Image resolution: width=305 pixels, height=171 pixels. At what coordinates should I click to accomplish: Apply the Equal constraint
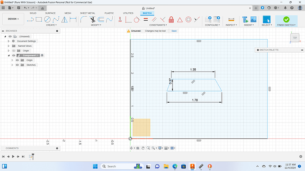146,19
